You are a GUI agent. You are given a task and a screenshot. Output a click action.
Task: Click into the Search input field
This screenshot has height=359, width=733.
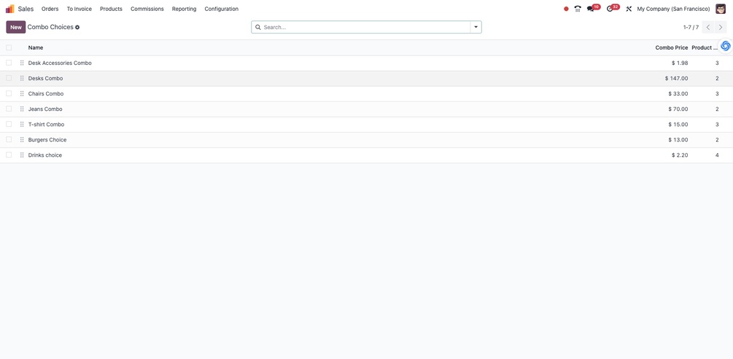(365, 27)
